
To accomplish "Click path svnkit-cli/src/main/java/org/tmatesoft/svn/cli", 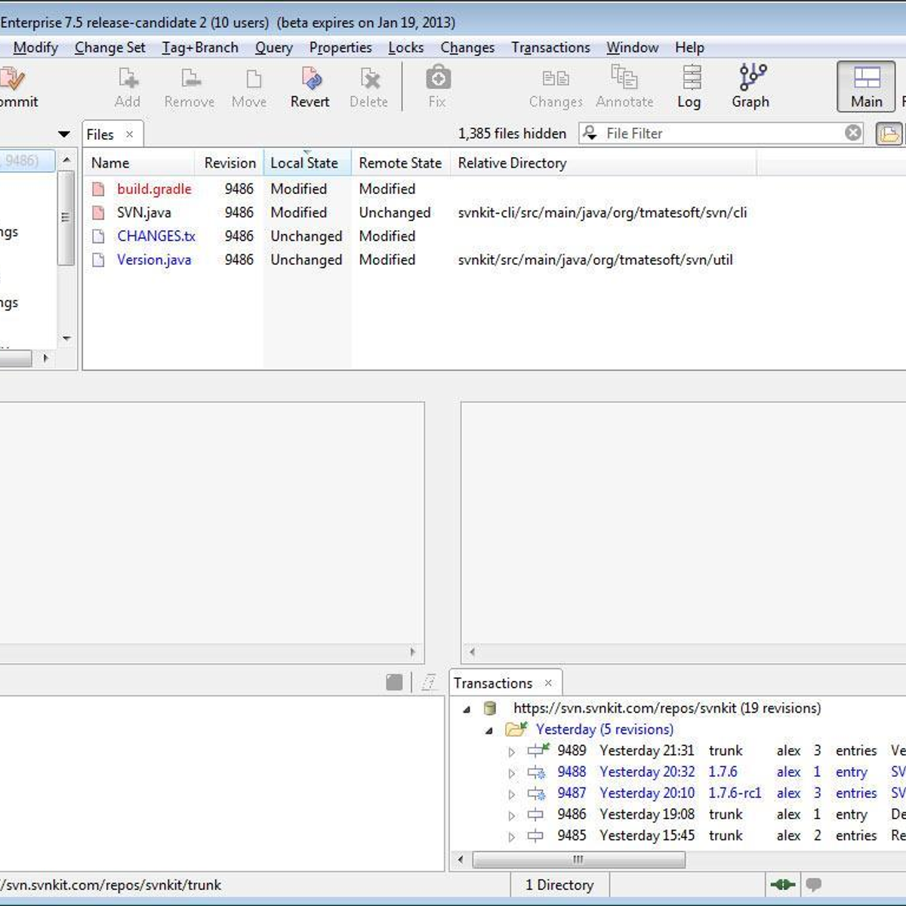I will [602, 213].
